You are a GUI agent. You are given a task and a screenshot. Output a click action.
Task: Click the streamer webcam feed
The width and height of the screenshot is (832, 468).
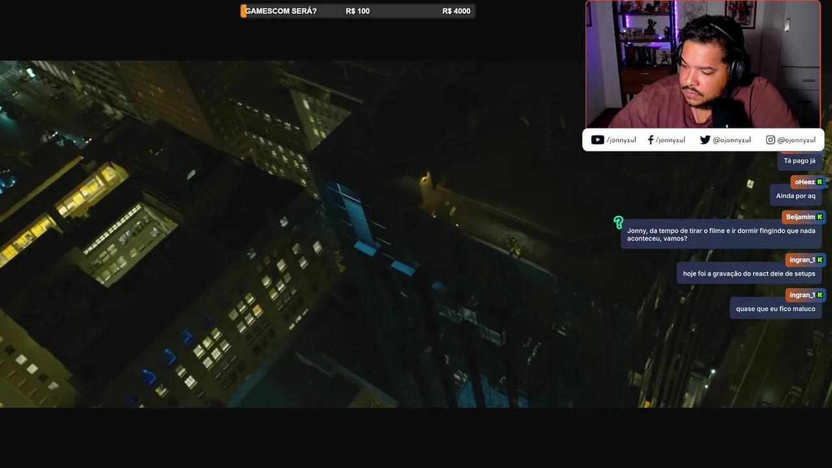(703, 64)
